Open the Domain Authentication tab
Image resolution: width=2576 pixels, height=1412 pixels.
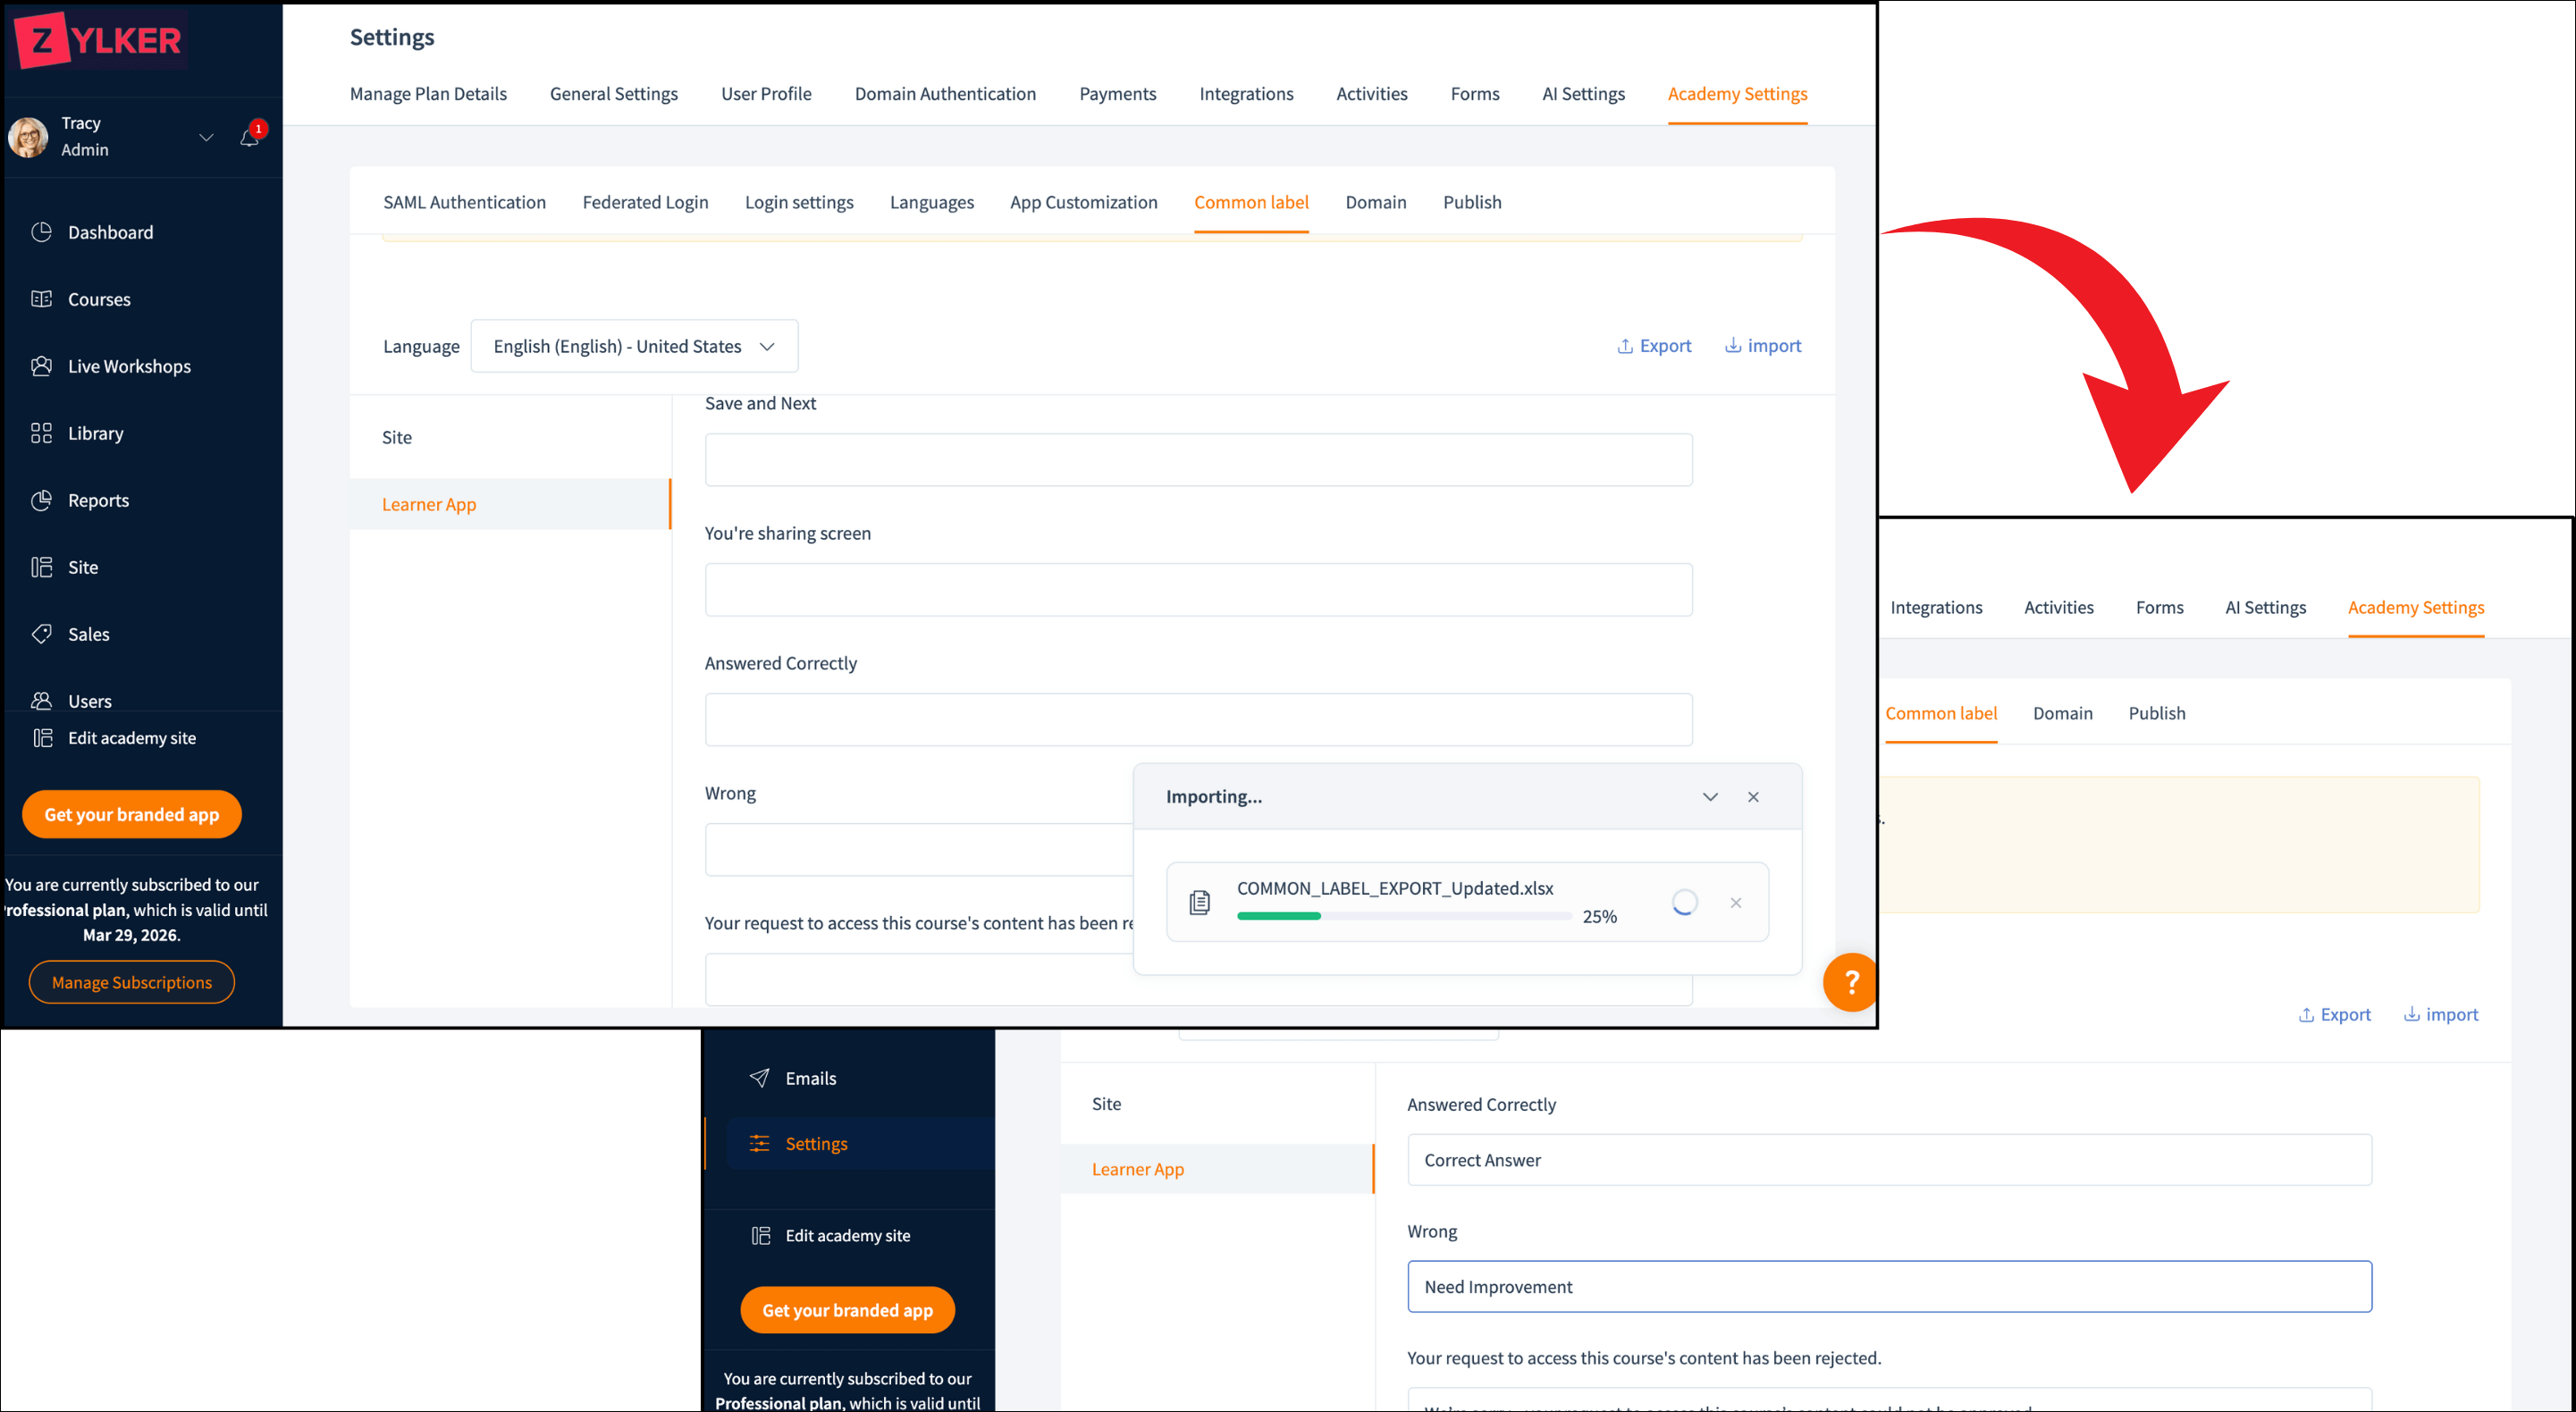pos(944,94)
